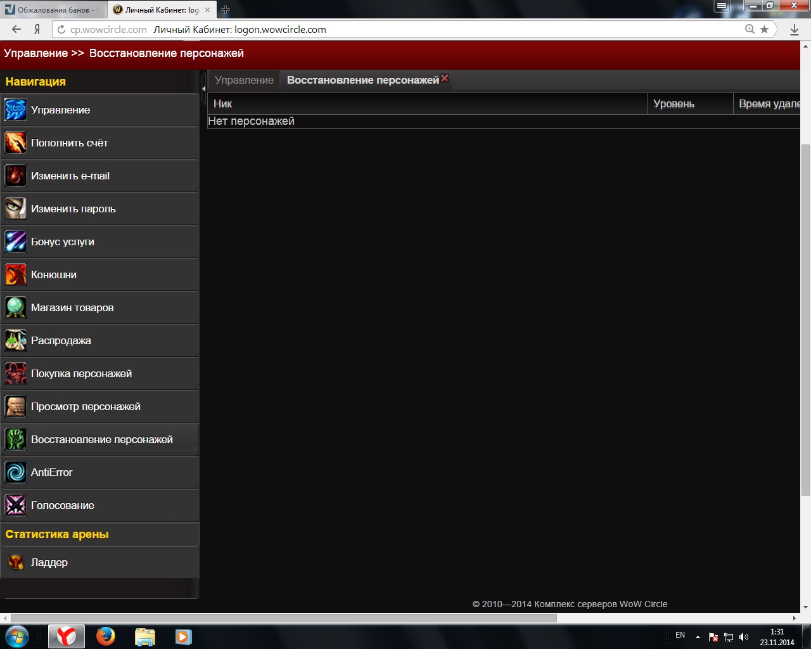Open the Ладдер arena statistics link

pyautogui.click(x=49, y=563)
